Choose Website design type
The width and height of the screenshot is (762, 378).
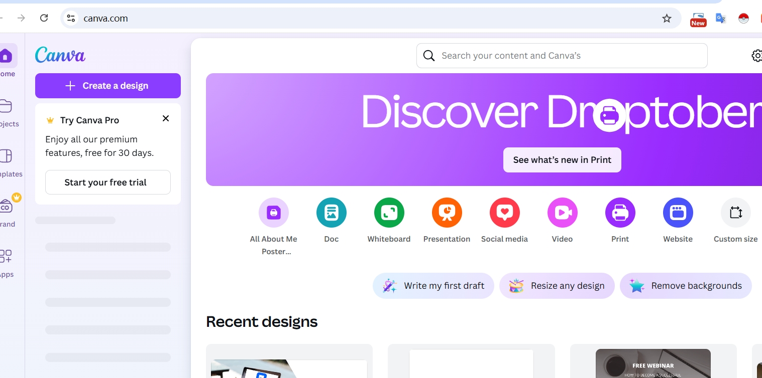click(x=678, y=221)
